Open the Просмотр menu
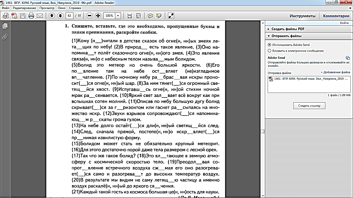 (x=47, y=8)
